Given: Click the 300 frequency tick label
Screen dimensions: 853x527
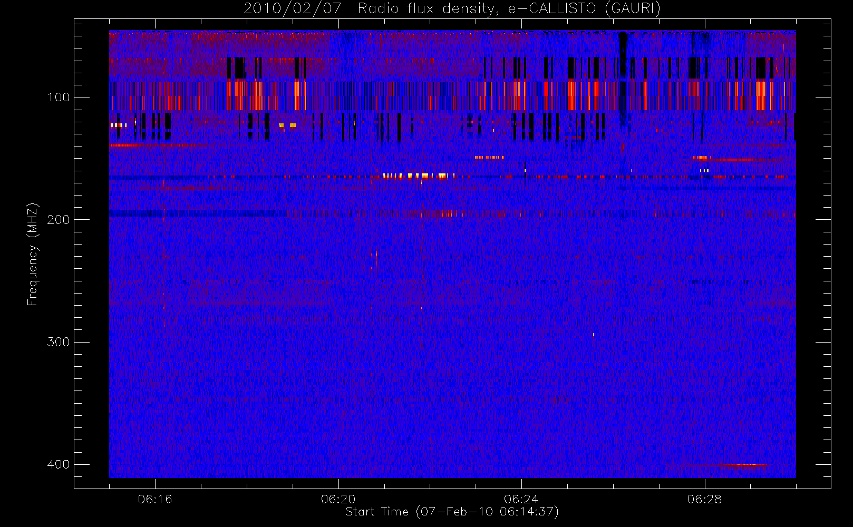Looking at the screenshot, I should tap(58, 342).
